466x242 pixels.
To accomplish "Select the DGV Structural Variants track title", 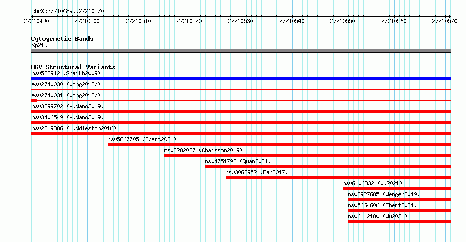I will [73, 67].
